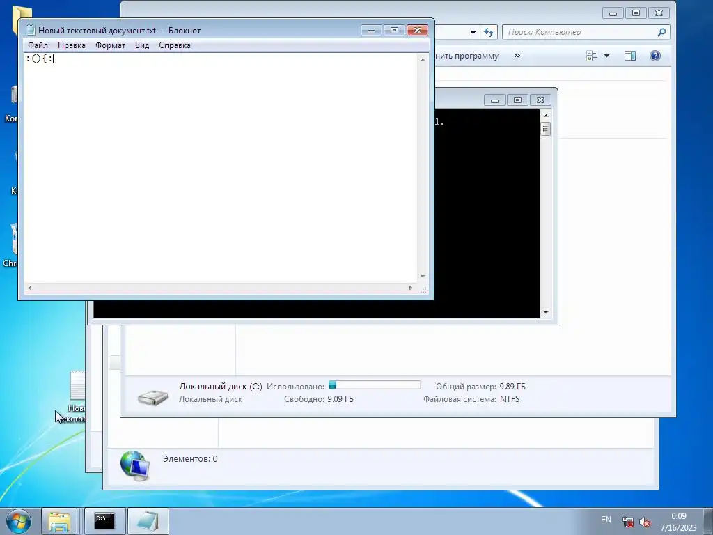Viewport: 713px width, 535px height.
Task: Open Explorer help question mark icon
Action: click(655, 56)
